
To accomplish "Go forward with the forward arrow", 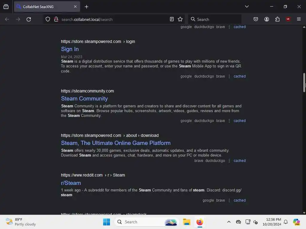I will tap(18, 19).
